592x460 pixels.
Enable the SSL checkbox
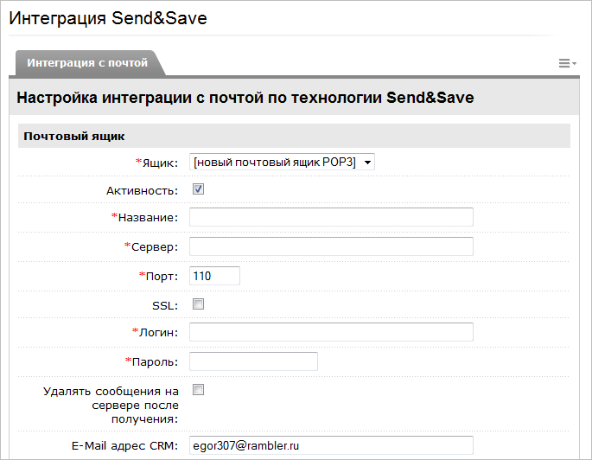(198, 303)
